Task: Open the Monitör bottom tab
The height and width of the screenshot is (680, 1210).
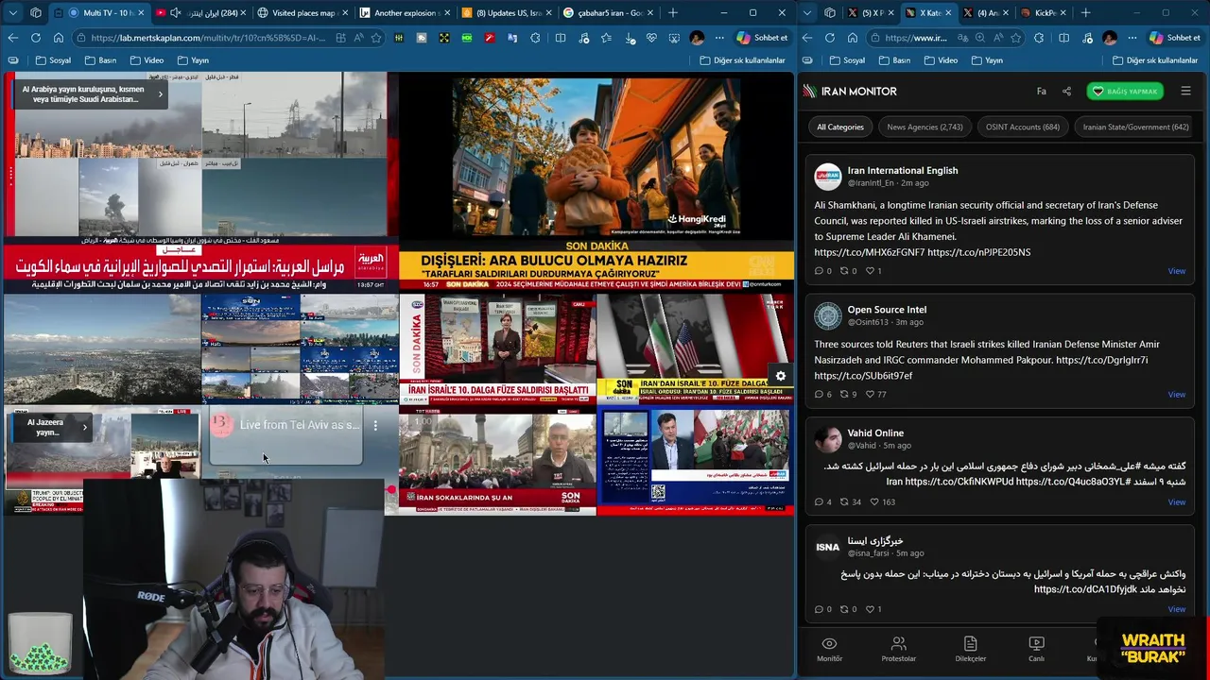Action: 829,649
